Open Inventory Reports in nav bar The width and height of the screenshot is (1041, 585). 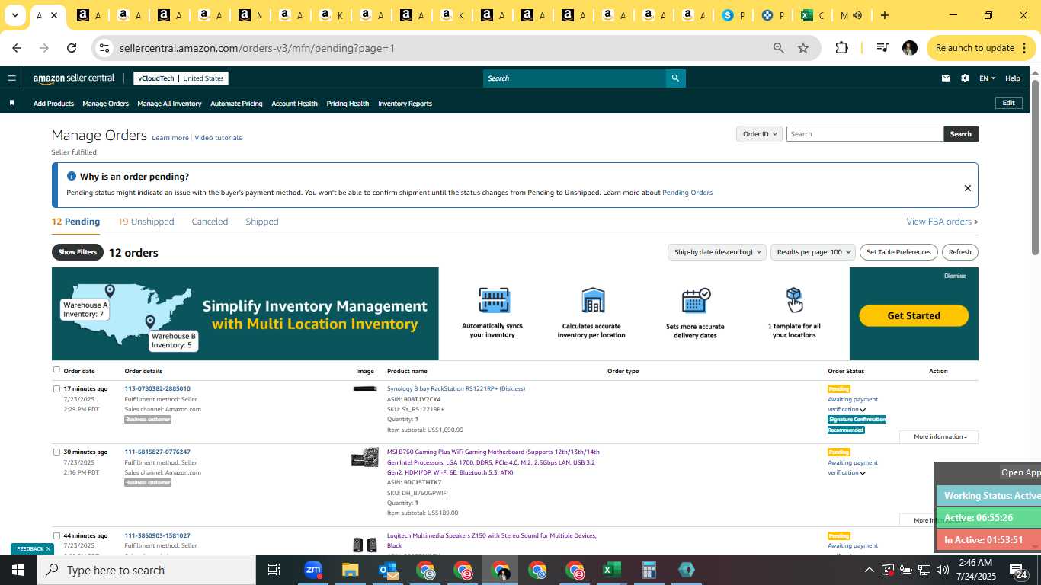405,104
